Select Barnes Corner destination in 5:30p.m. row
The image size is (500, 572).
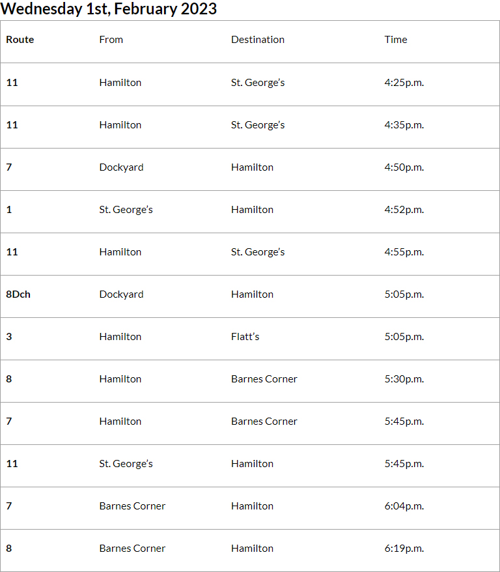tap(264, 379)
